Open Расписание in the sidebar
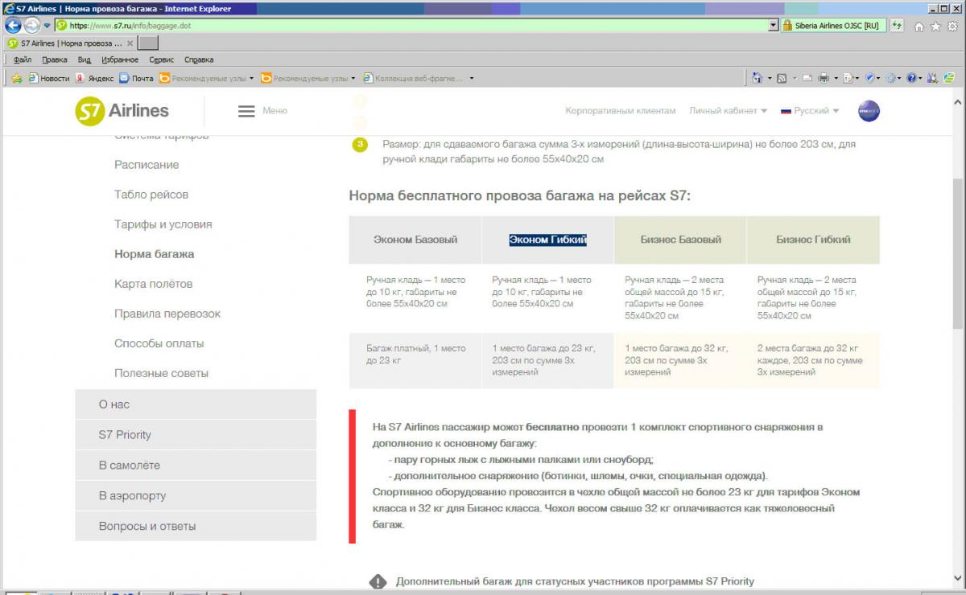Image resolution: width=966 pixels, height=595 pixels. [x=147, y=165]
